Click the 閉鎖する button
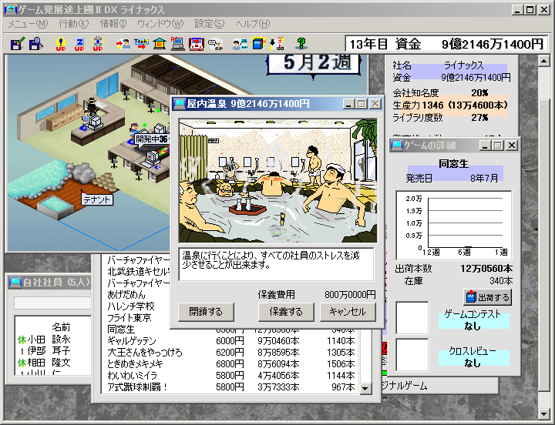The width and height of the screenshot is (555, 425). click(x=206, y=312)
